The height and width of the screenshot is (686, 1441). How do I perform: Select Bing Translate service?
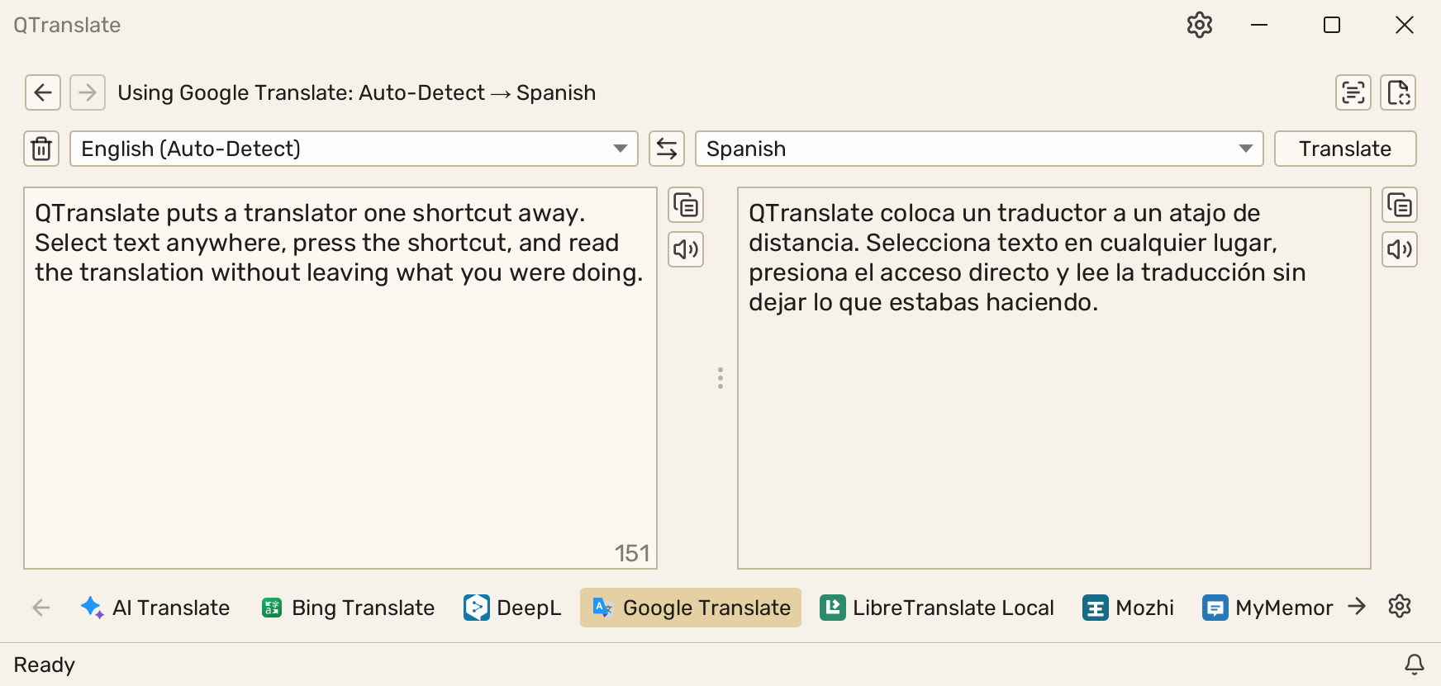[x=348, y=608]
